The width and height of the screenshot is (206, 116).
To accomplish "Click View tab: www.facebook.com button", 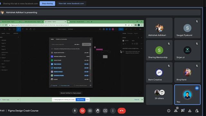I will (71, 4).
